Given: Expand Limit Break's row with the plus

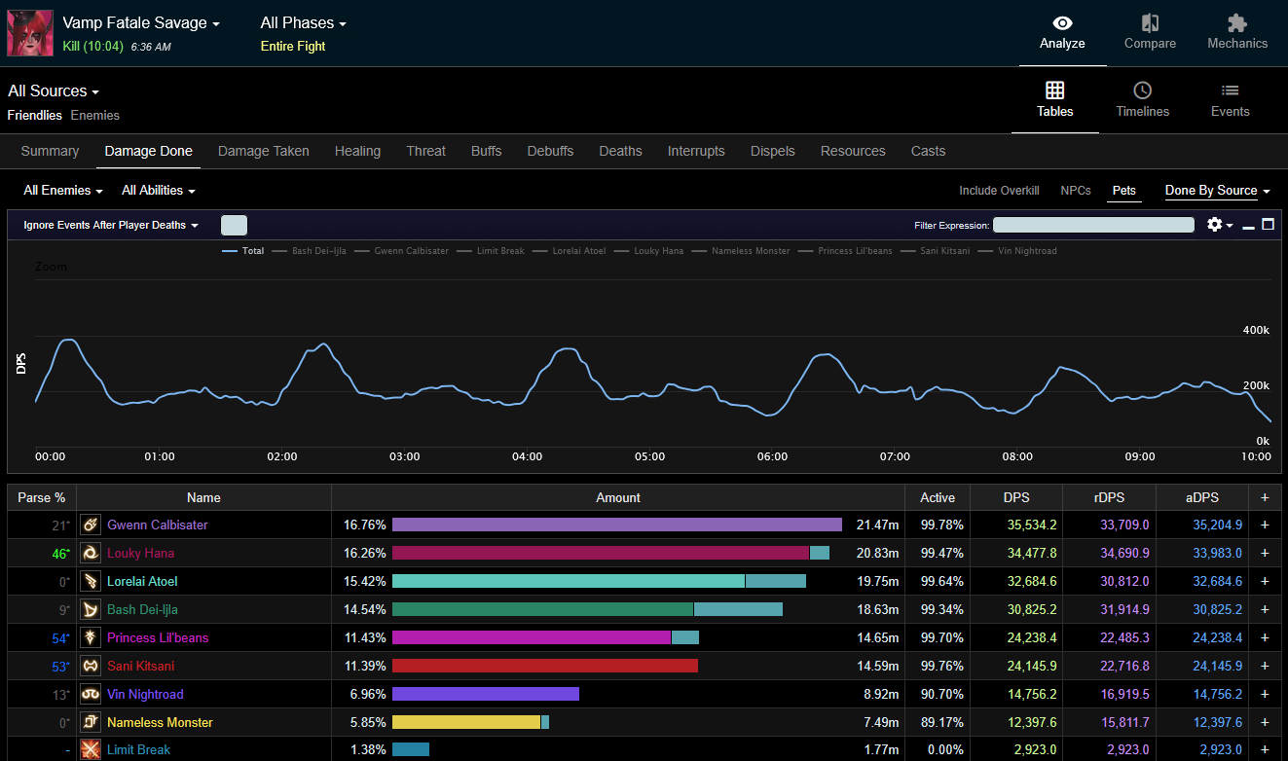Looking at the screenshot, I should [x=1265, y=750].
